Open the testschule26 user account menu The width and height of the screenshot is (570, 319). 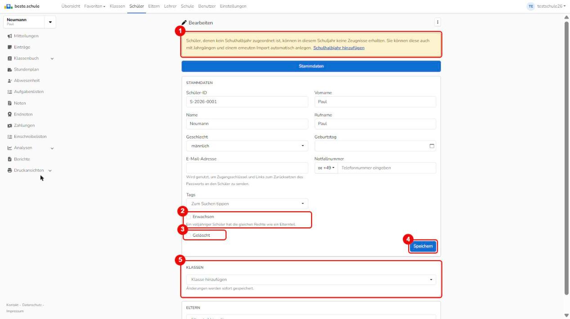click(x=547, y=6)
